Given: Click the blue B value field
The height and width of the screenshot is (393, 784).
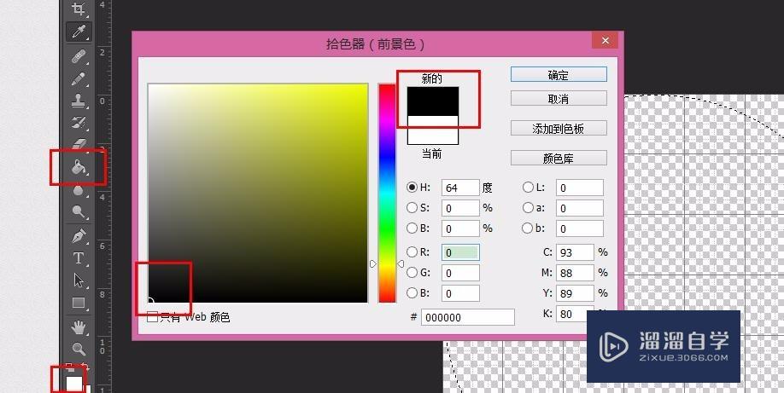Looking at the screenshot, I should 460,293.
